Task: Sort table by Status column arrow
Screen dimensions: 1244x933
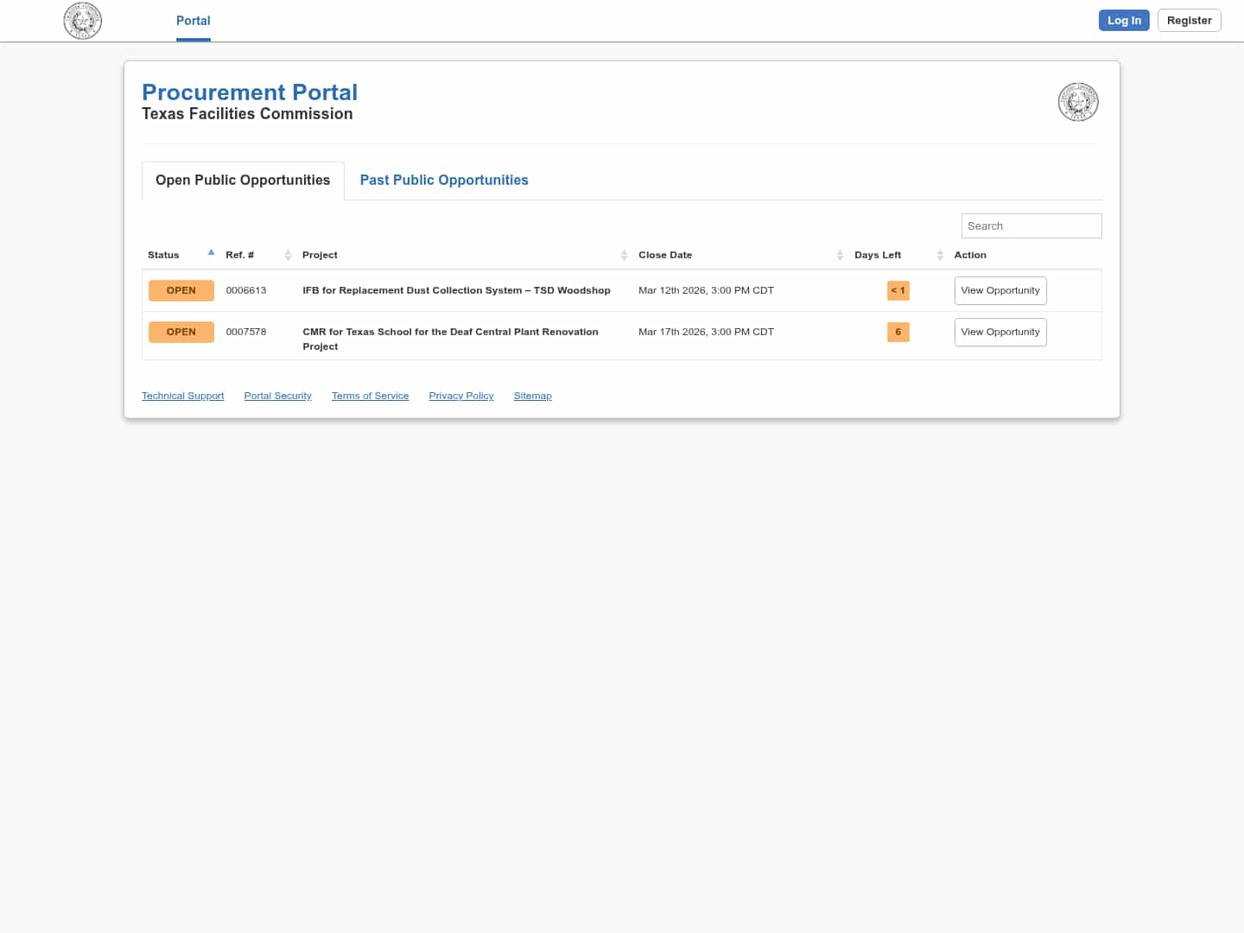Action: click(x=211, y=253)
